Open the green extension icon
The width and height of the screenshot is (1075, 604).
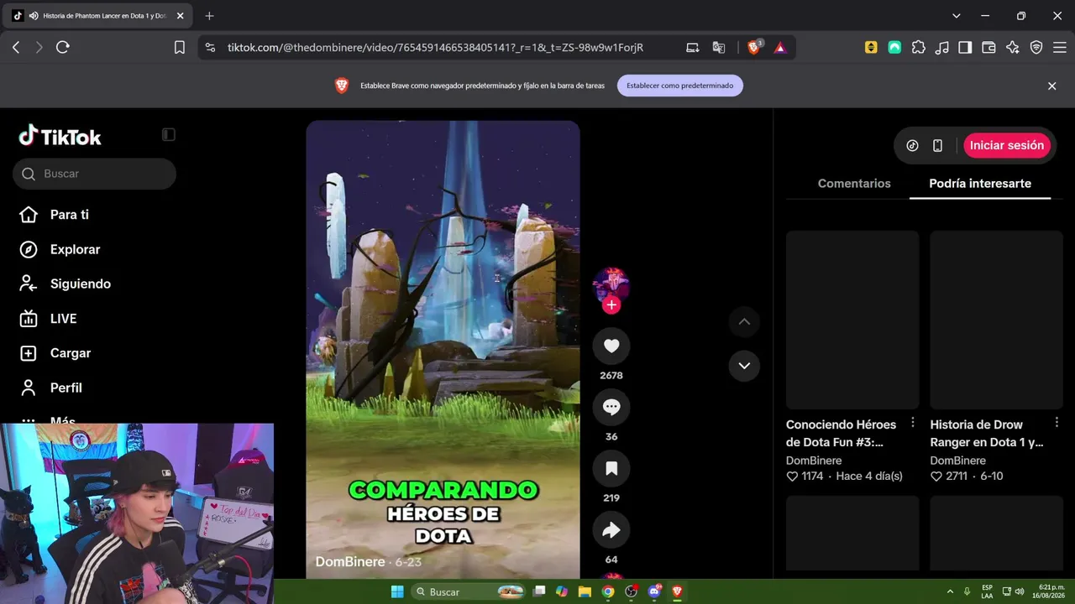coord(894,48)
